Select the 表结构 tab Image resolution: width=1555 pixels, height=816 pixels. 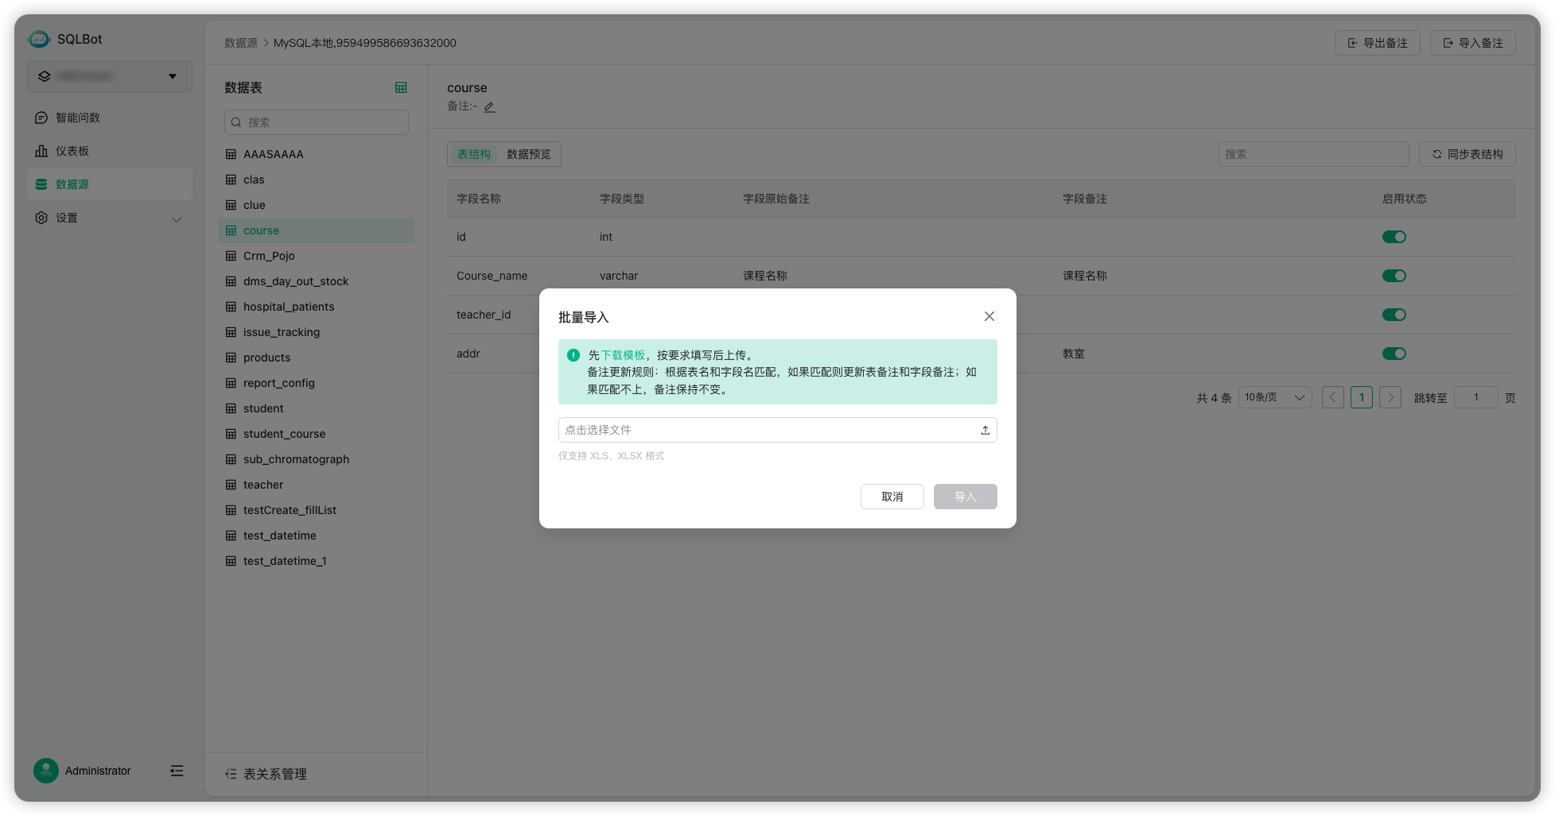pos(473,153)
